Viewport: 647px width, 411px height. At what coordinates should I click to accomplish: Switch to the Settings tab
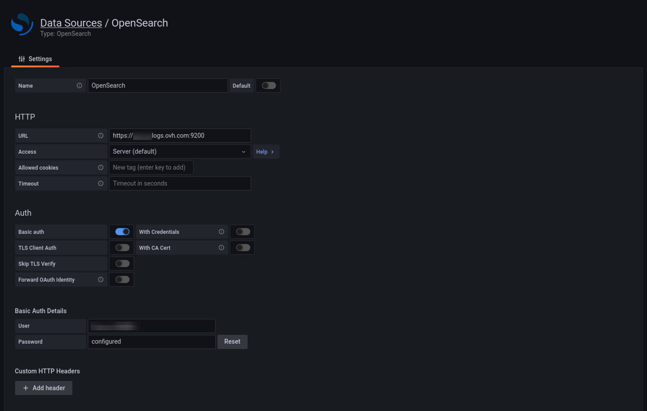35,59
